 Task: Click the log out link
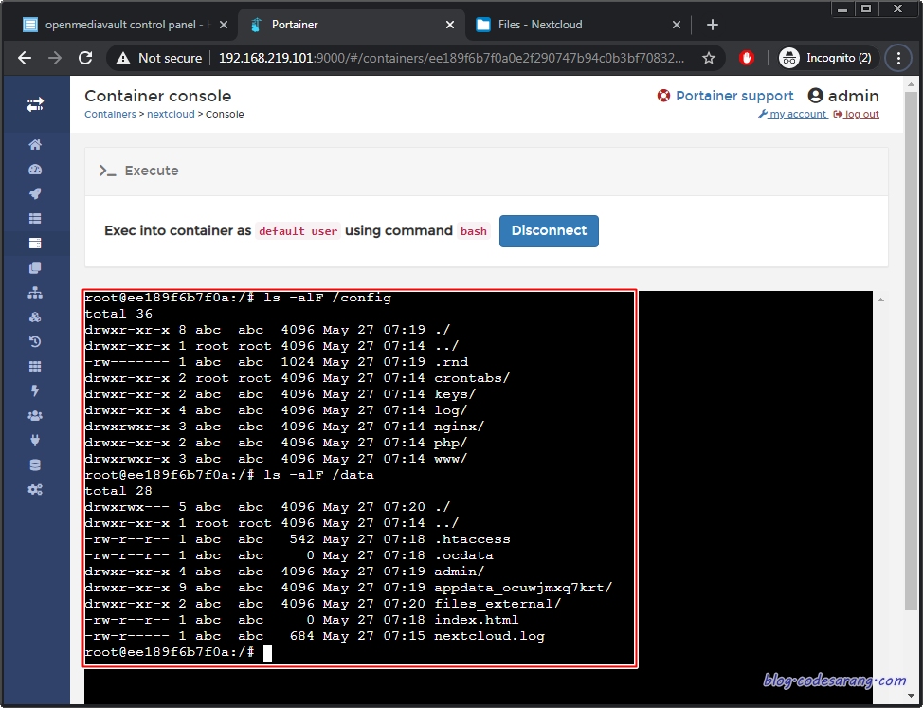(x=857, y=114)
